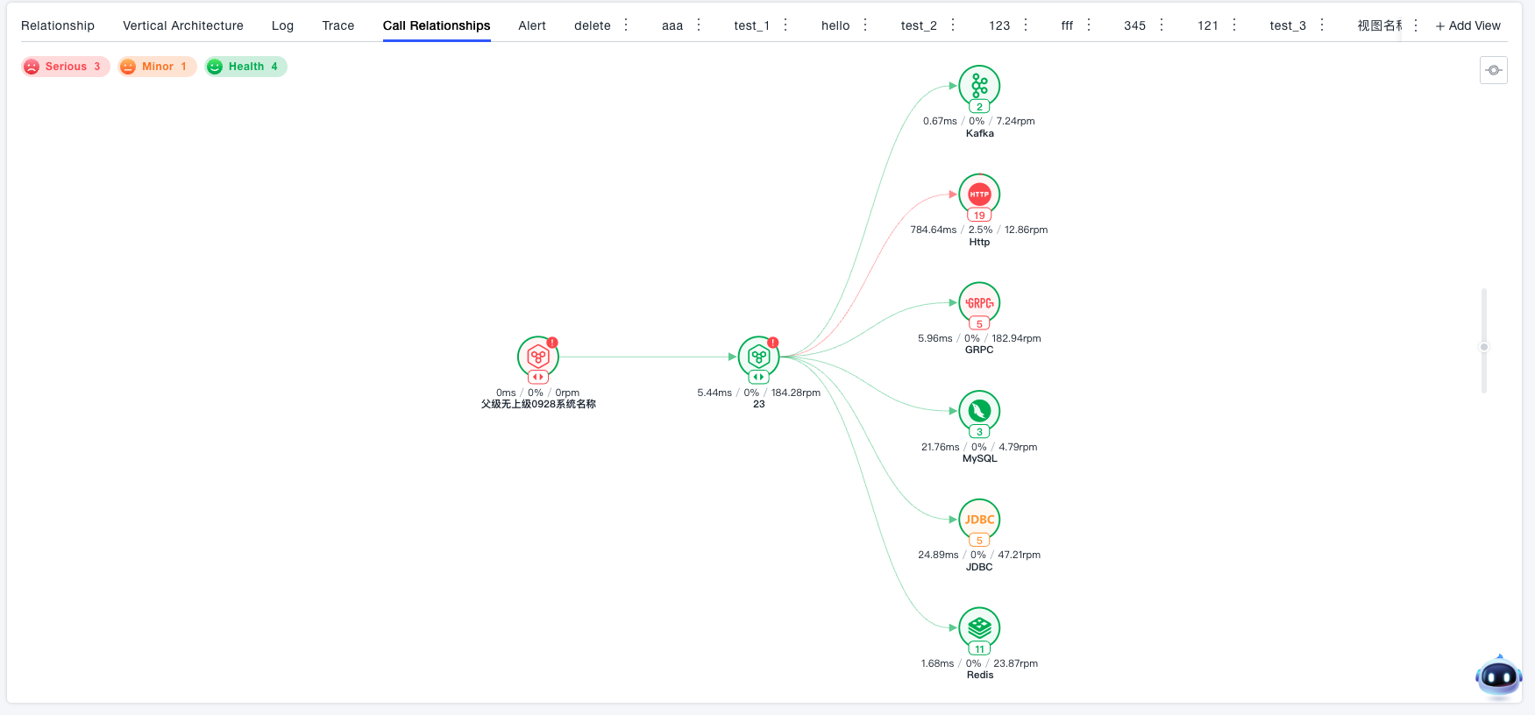
Task: Click the Add View button
Action: pyautogui.click(x=1467, y=25)
